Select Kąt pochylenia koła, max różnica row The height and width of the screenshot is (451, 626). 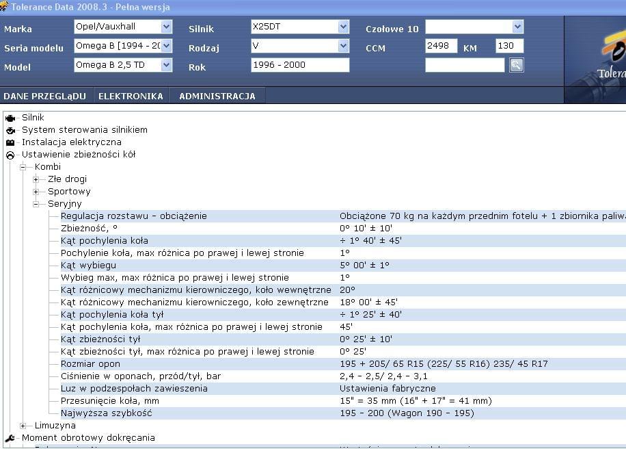click(343, 327)
